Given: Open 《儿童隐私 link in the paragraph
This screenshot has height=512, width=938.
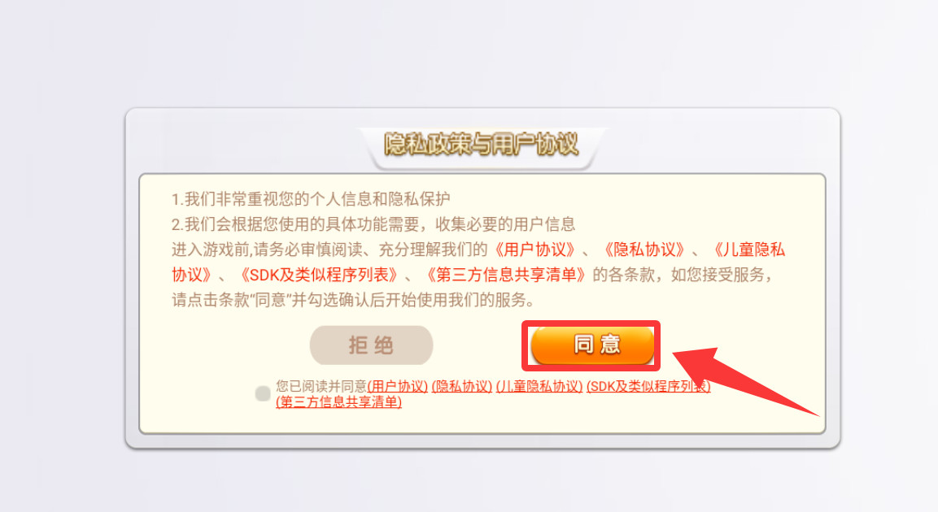Looking at the screenshot, I should pyautogui.click(x=747, y=249).
